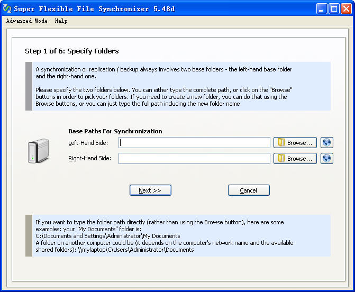
Task: Maximize the Super Flexible File Synchronizer window
Action: tap(334, 9)
